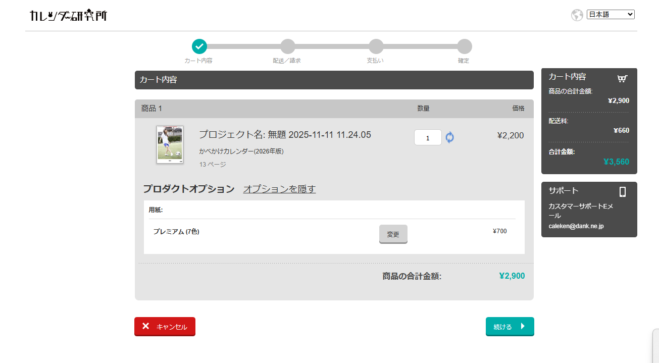Select the 配送/請求 progress step circle
The height and width of the screenshot is (363, 659).
[287, 46]
